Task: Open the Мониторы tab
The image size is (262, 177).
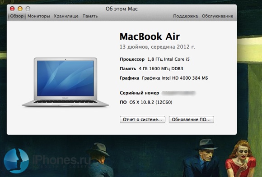Action: point(38,16)
